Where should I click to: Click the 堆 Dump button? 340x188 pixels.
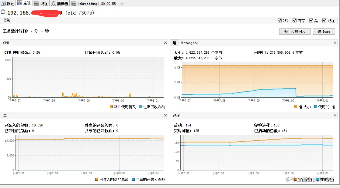[324, 32]
